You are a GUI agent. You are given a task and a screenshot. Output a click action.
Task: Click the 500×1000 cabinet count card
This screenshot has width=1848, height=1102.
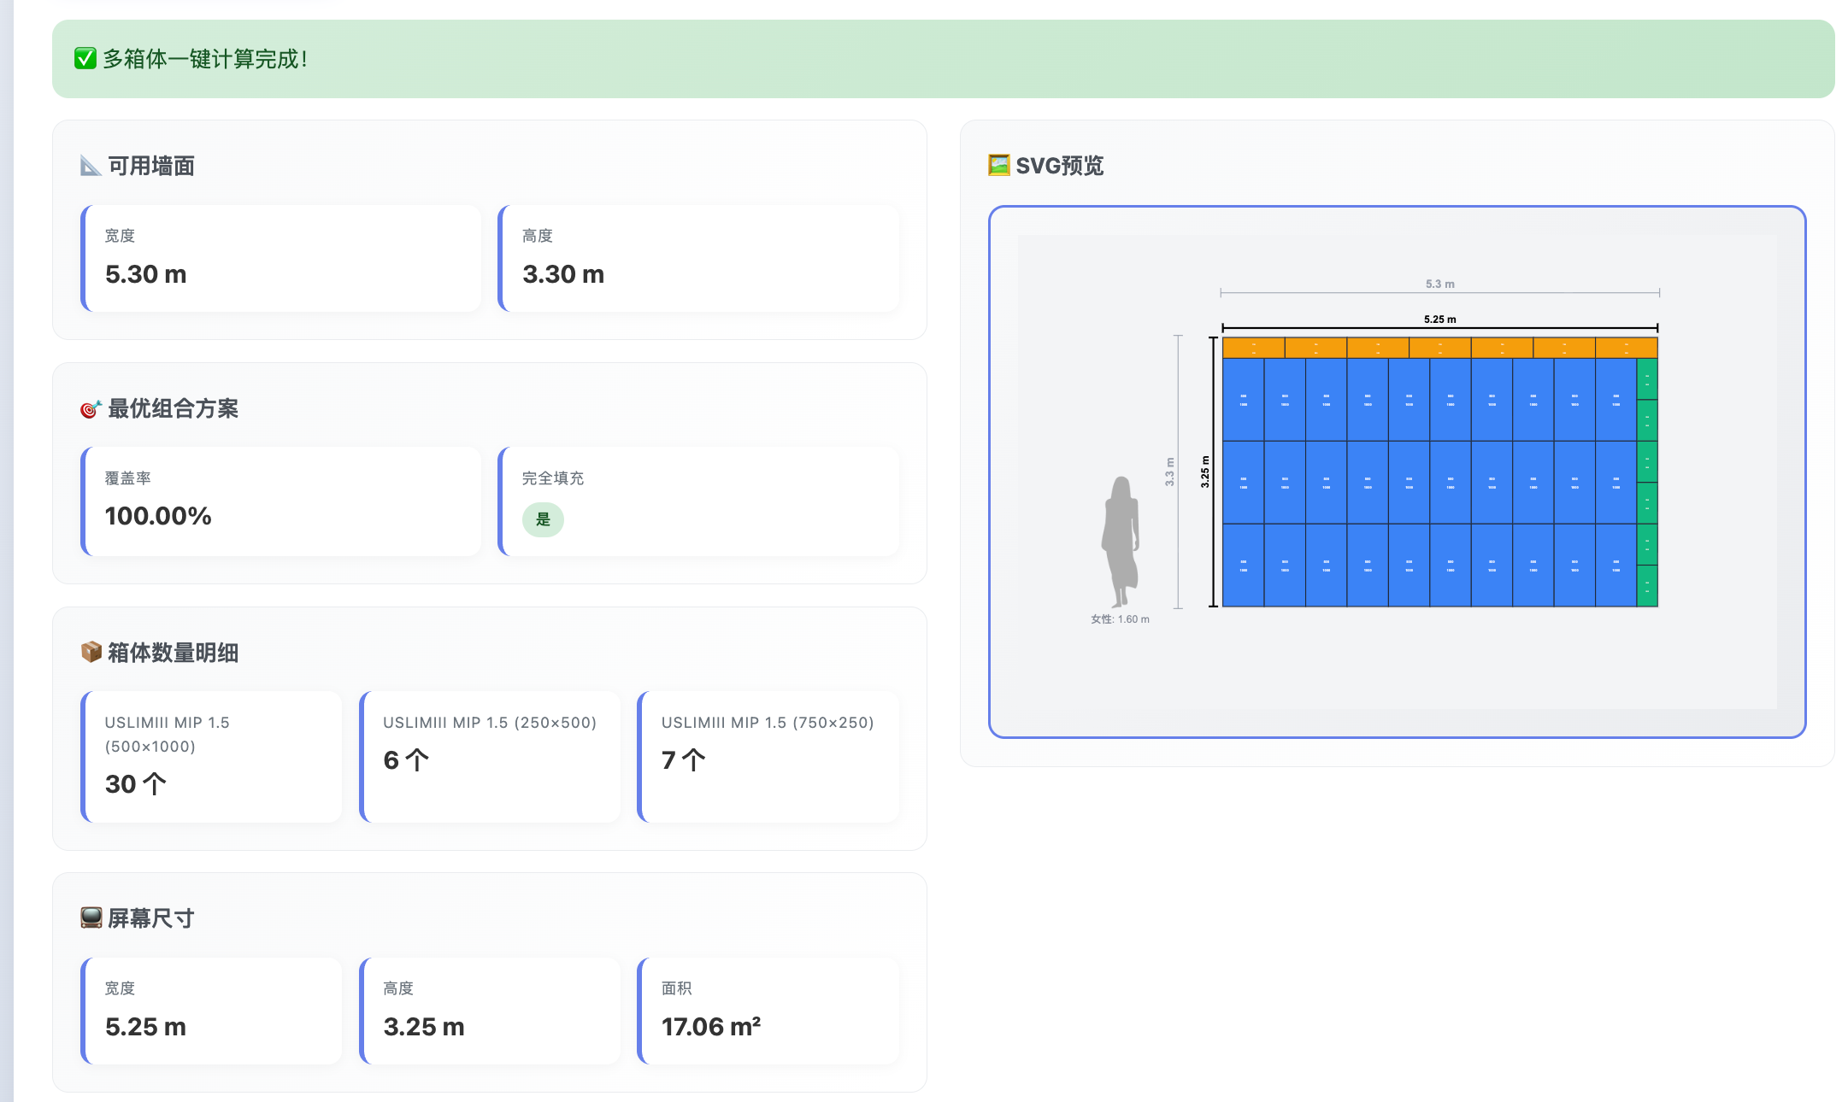coord(212,756)
